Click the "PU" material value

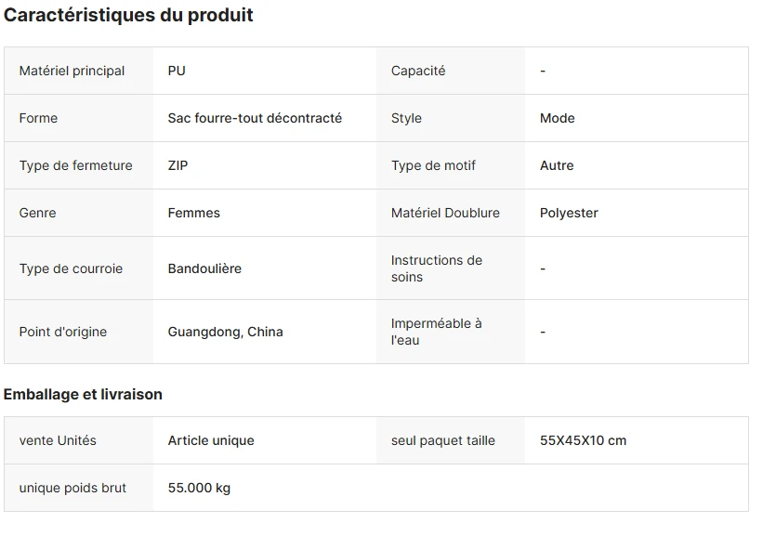(x=177, y=71)
